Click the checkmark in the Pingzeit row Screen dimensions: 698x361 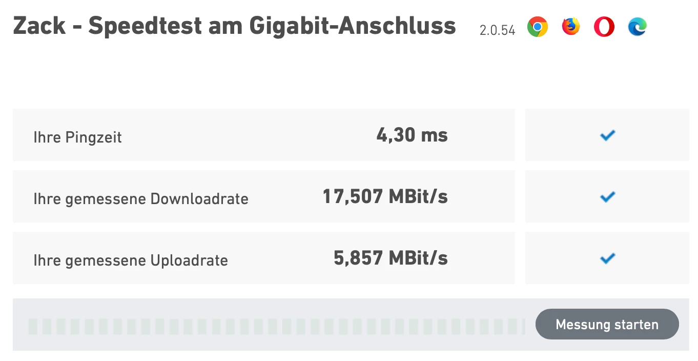[607, 135]
